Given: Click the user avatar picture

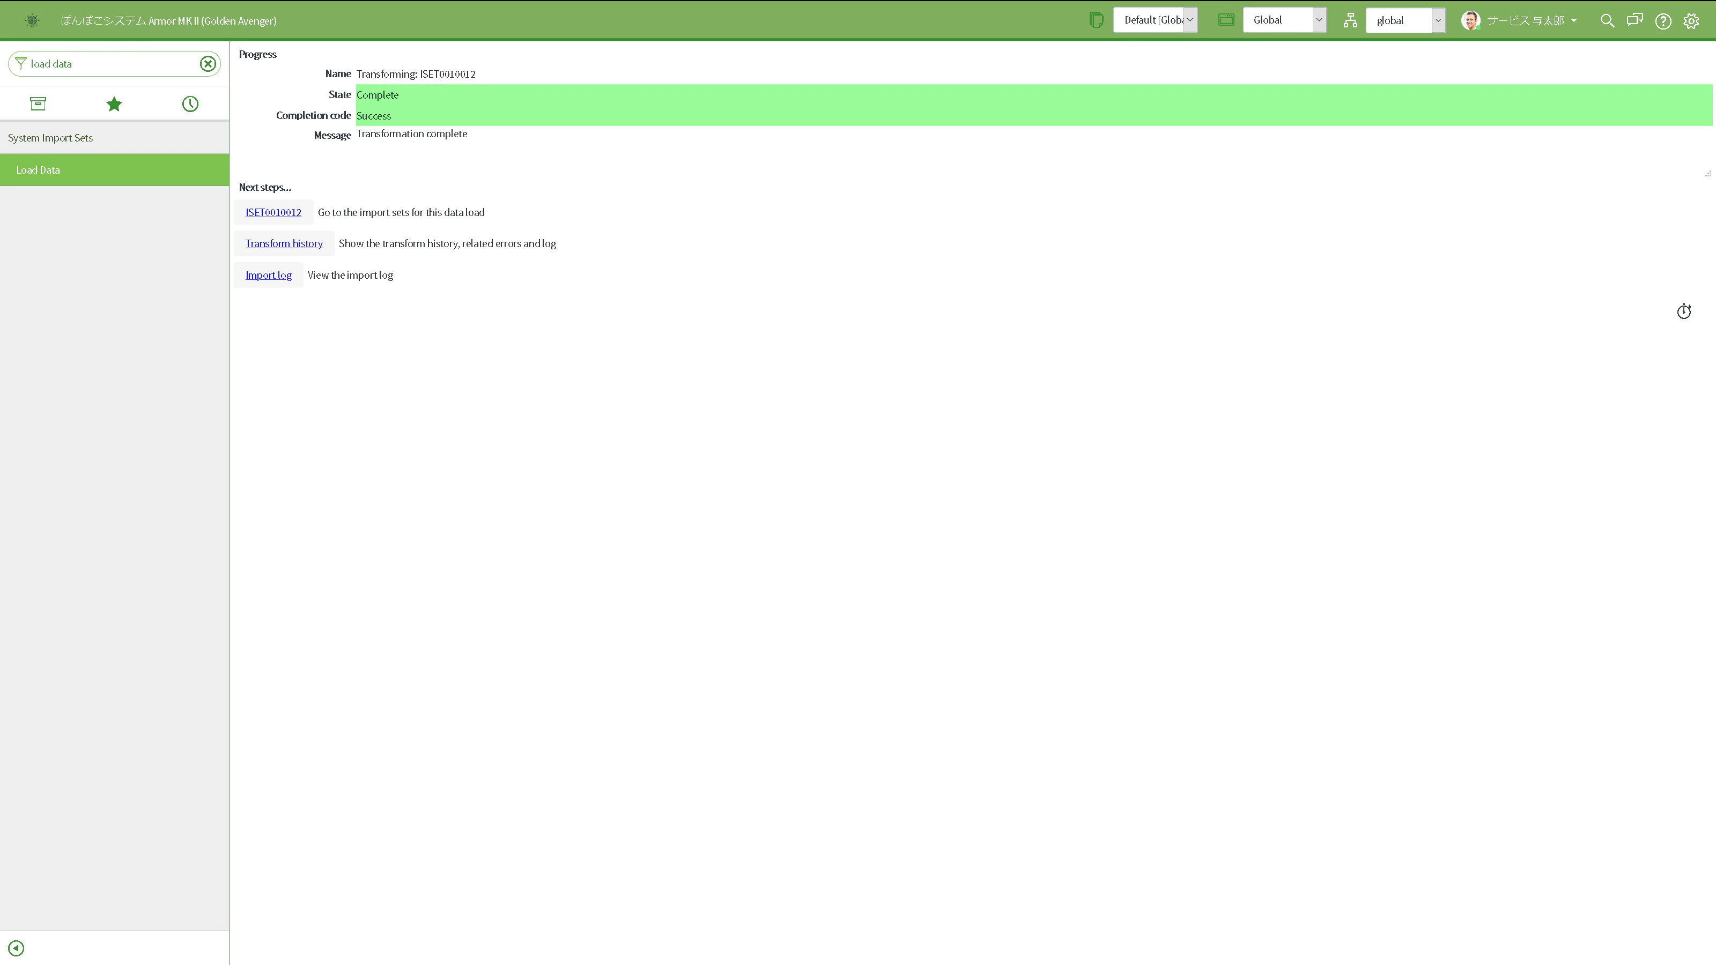Looking at the screenshot, I should [1471, 21].
